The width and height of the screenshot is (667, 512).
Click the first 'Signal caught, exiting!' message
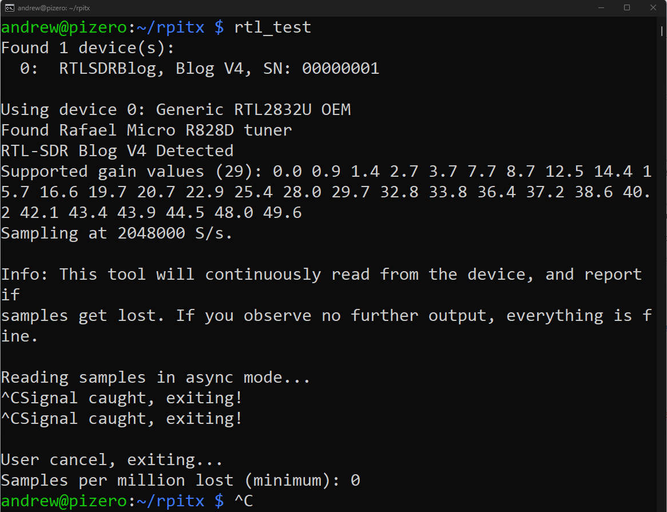click(120, 398)
